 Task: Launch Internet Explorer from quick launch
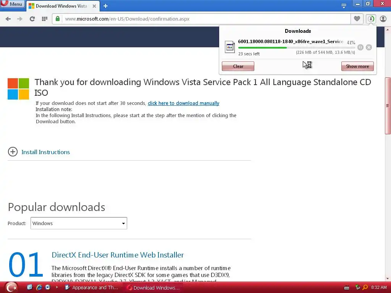click(x=39, y=287)
